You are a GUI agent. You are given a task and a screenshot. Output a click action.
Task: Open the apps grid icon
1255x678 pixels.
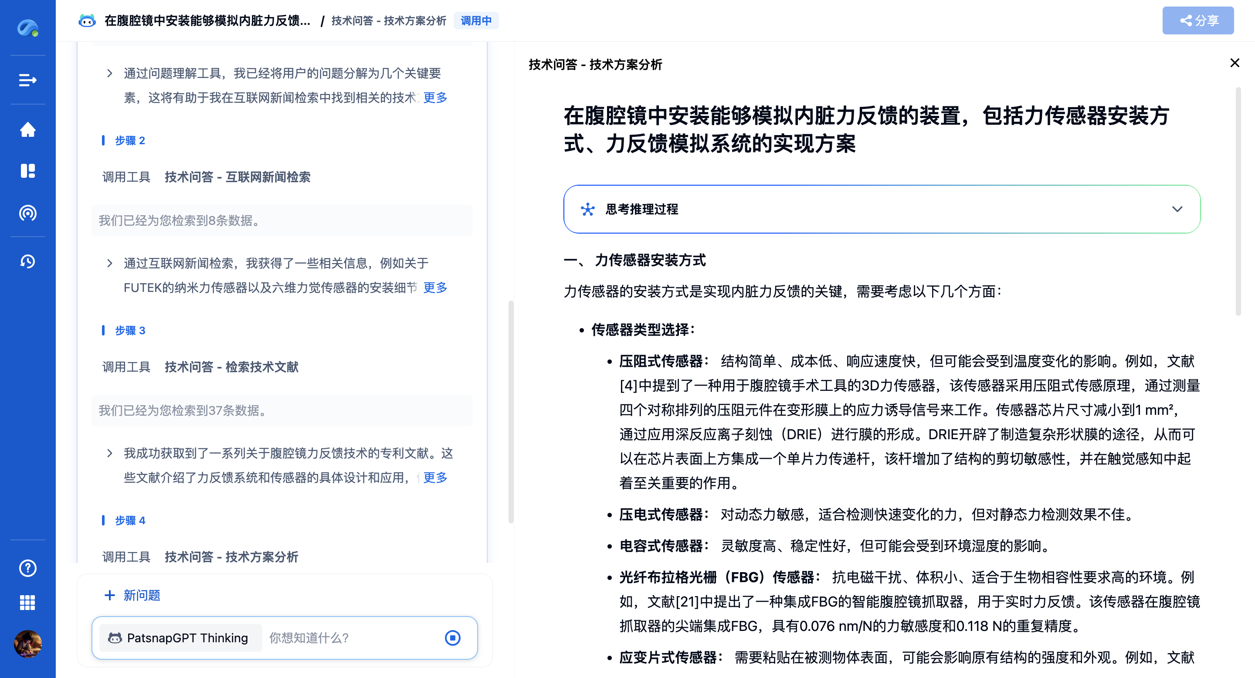coord(28,603)
